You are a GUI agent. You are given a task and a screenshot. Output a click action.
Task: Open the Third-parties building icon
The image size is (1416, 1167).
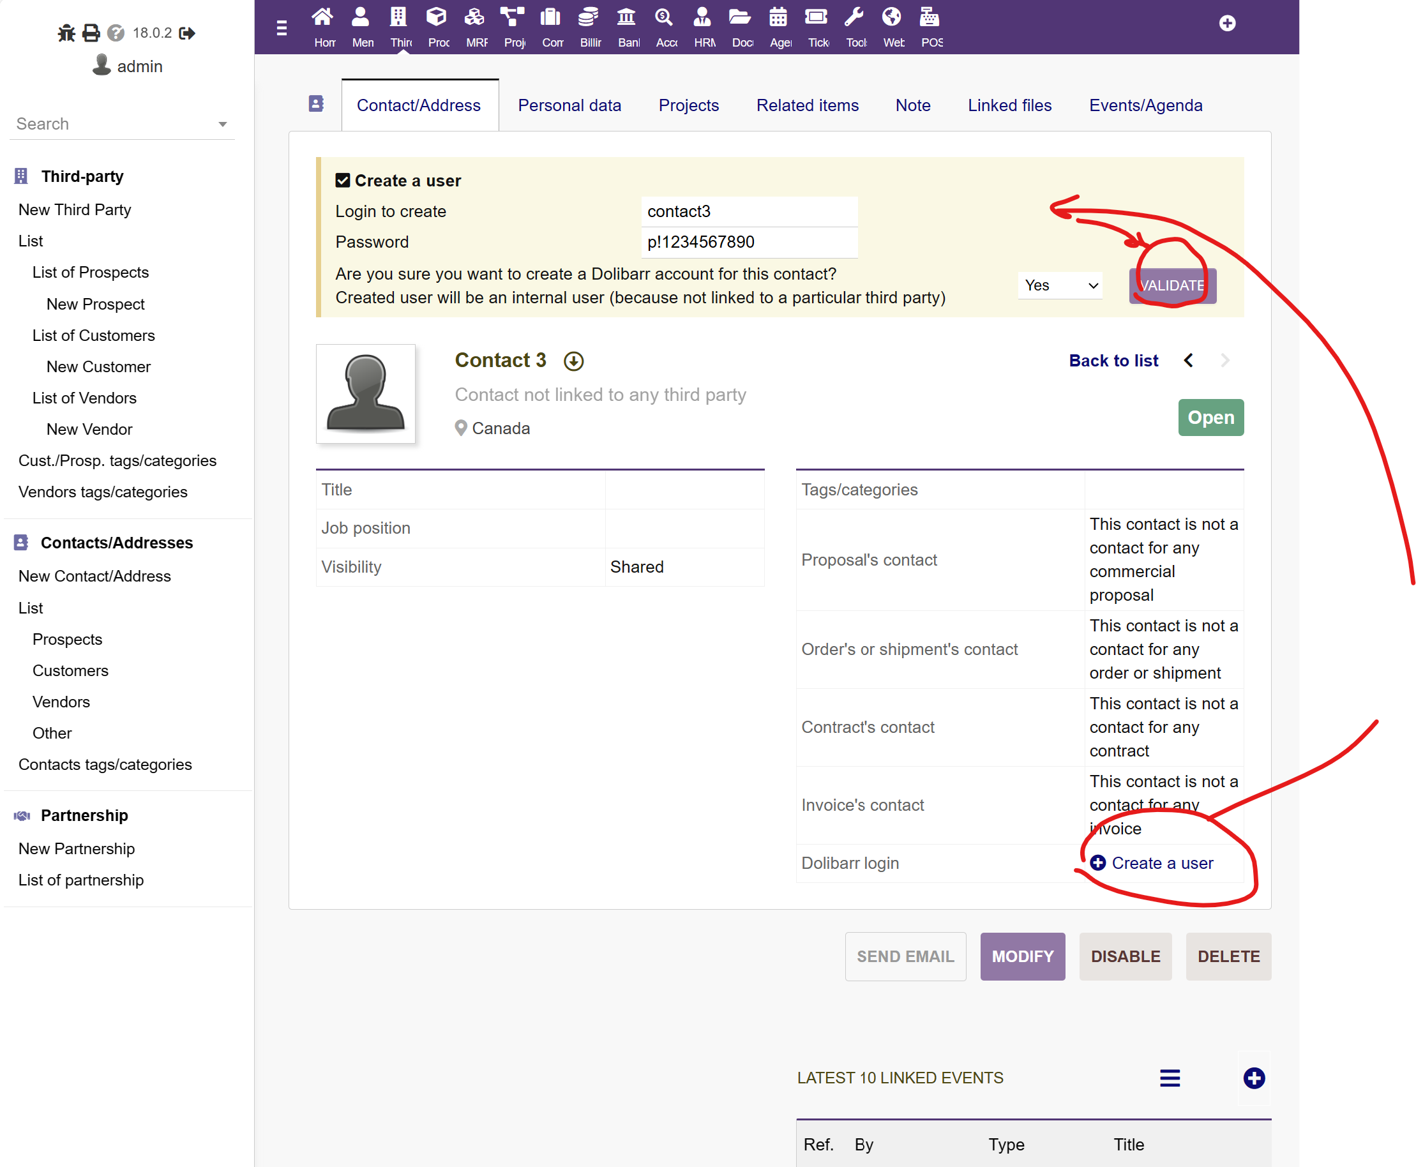[x=399, y=17]
